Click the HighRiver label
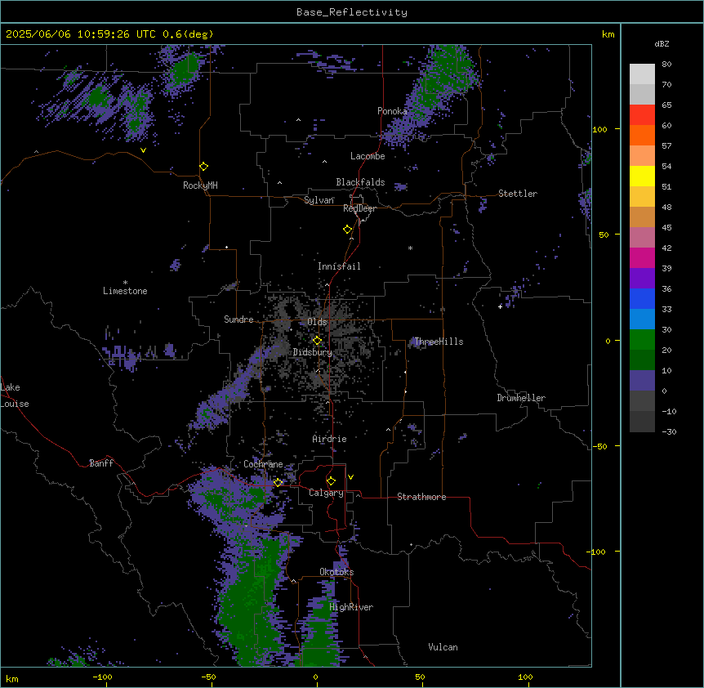The width and height of the screenshot is (704, 688). click(x=351, y=607)
